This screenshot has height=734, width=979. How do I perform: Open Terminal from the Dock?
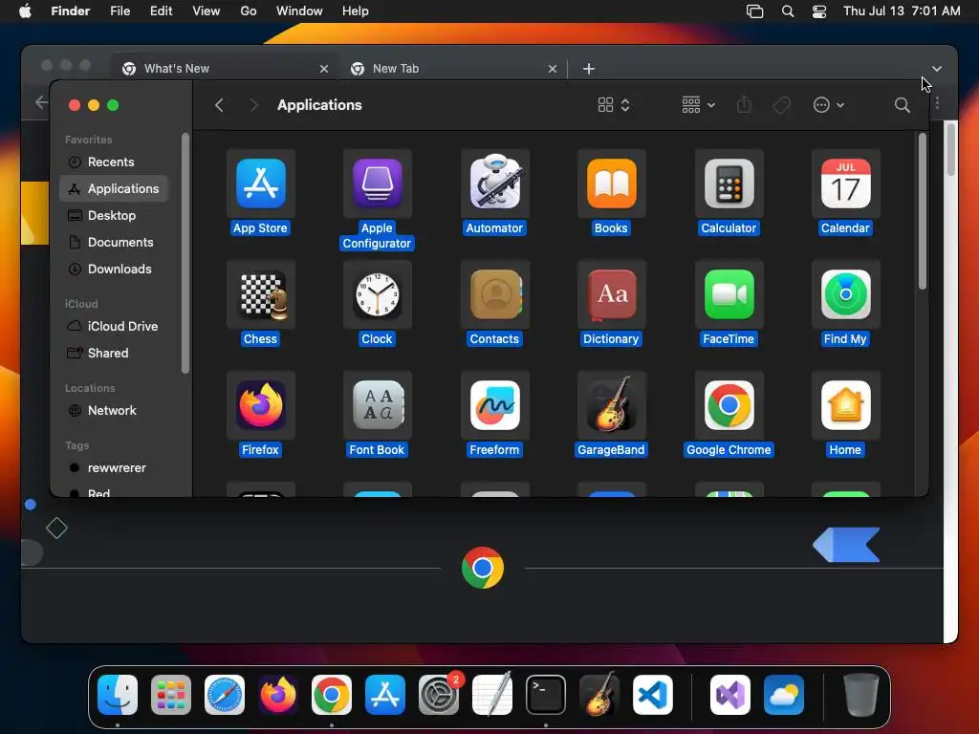point(546,695)
